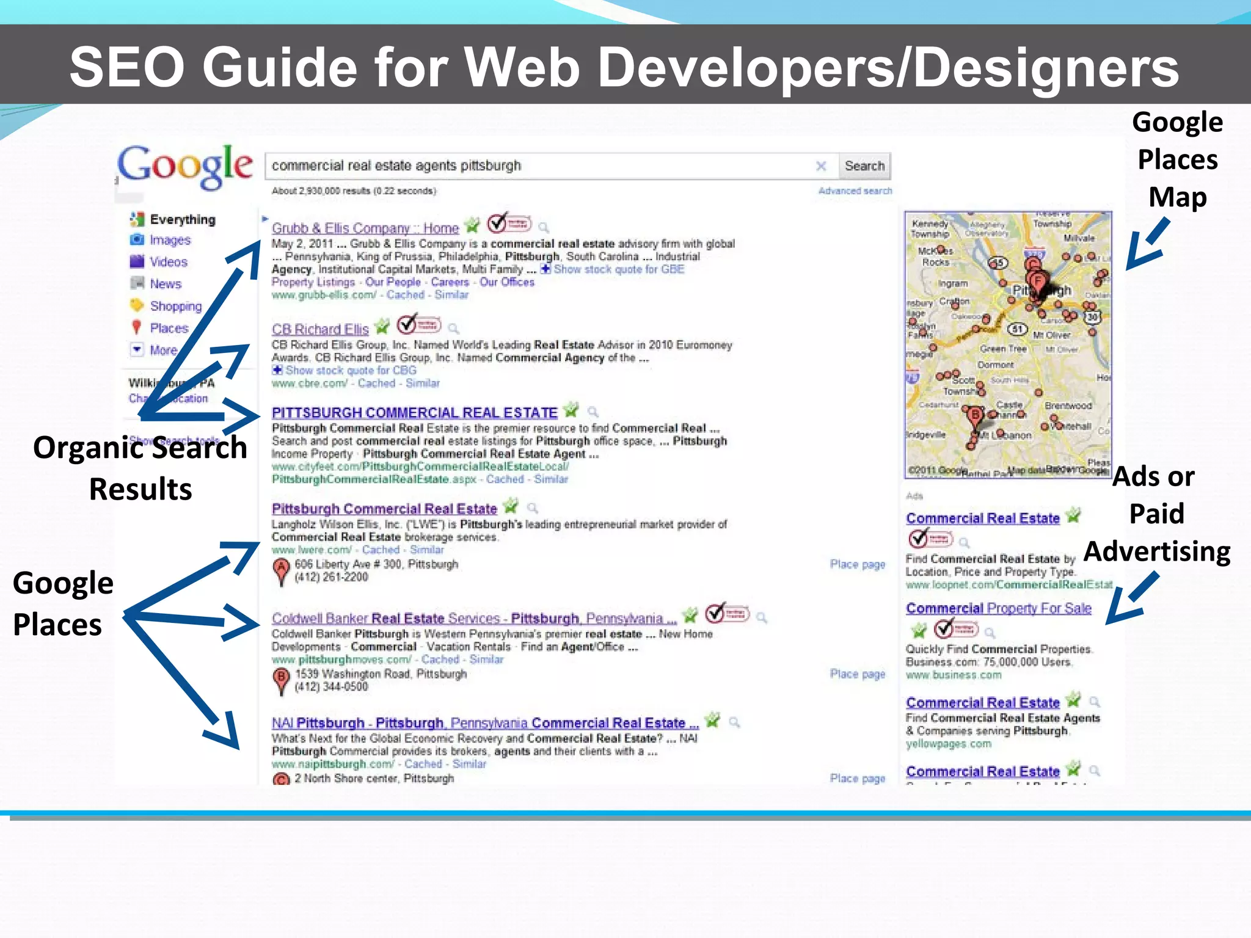Click the Shopping tag icon

coord(137,305)
